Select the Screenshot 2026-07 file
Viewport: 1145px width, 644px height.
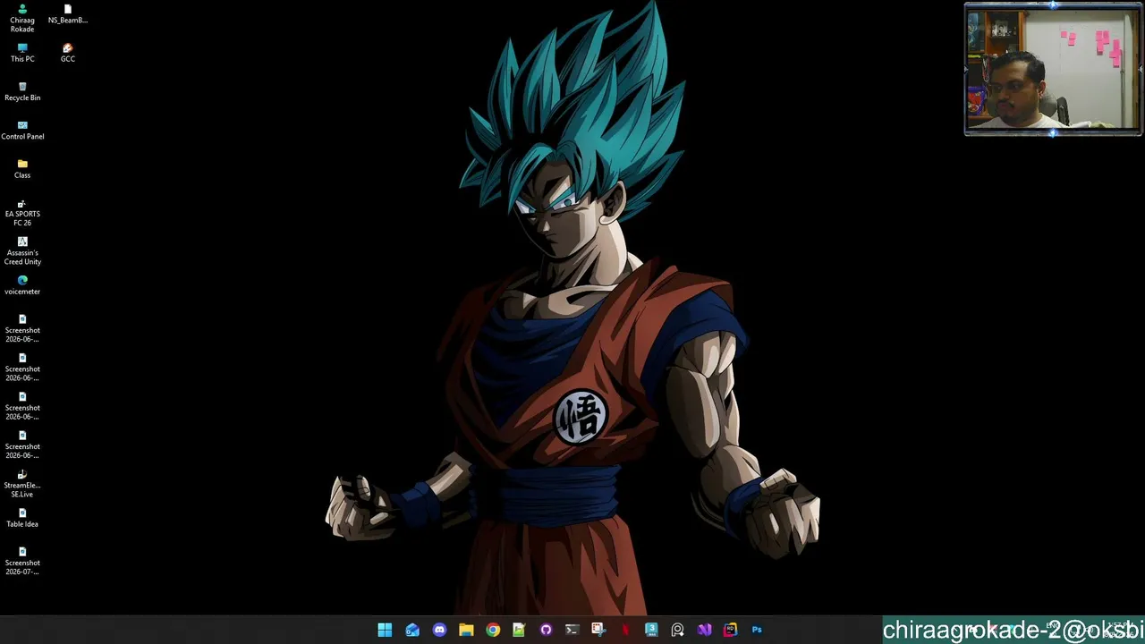[x=22, y=562]
